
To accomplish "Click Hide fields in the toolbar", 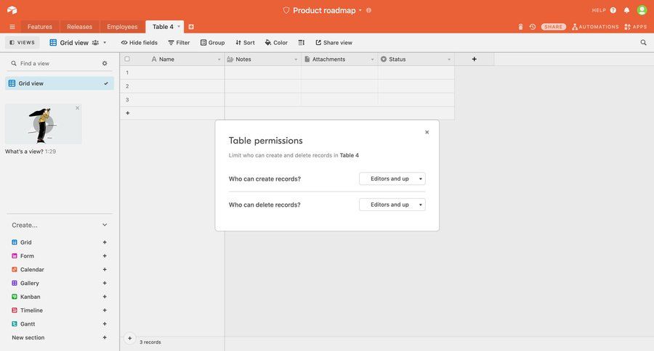I will (x=140, y=43).
